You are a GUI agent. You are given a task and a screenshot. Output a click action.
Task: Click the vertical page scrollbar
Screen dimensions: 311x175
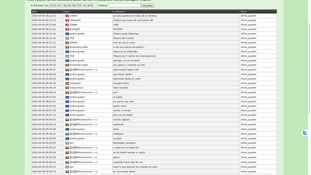pos(309,68)
